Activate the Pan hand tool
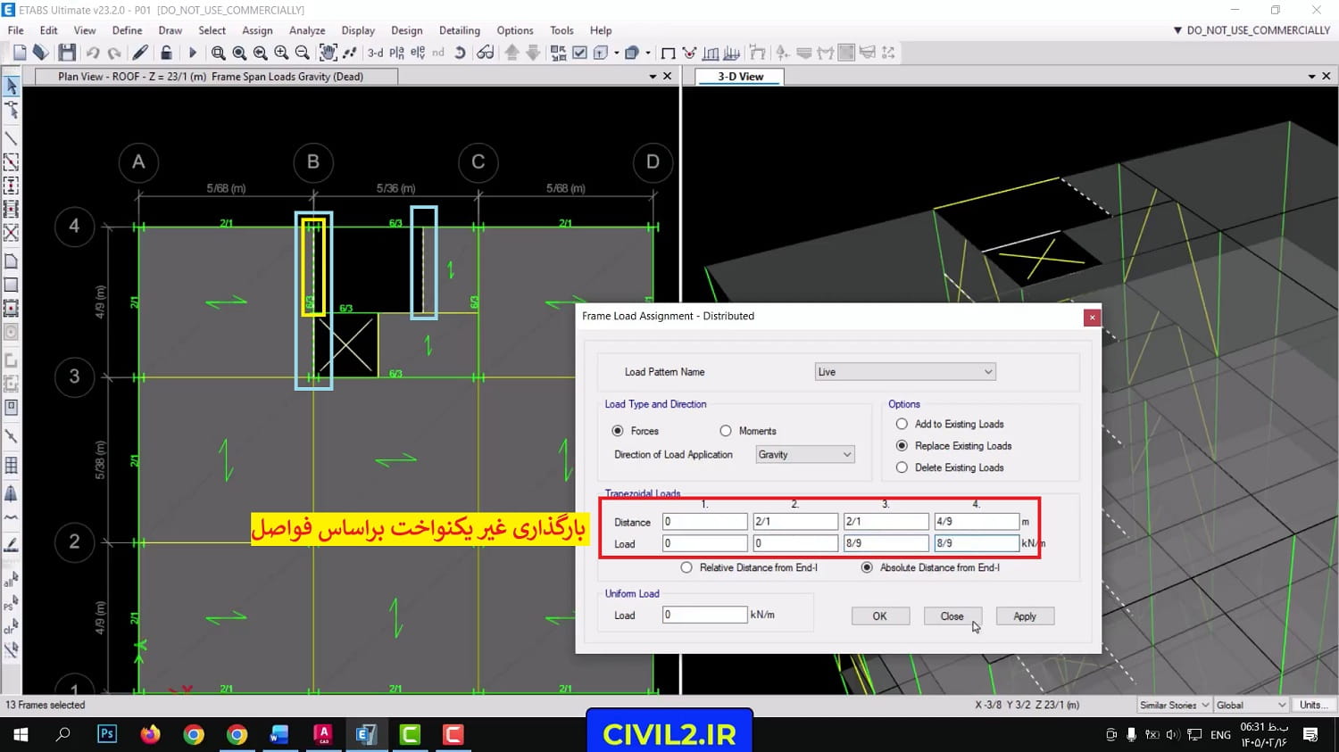The width and height of the screenshot is (1339, 752). point(328,53)
